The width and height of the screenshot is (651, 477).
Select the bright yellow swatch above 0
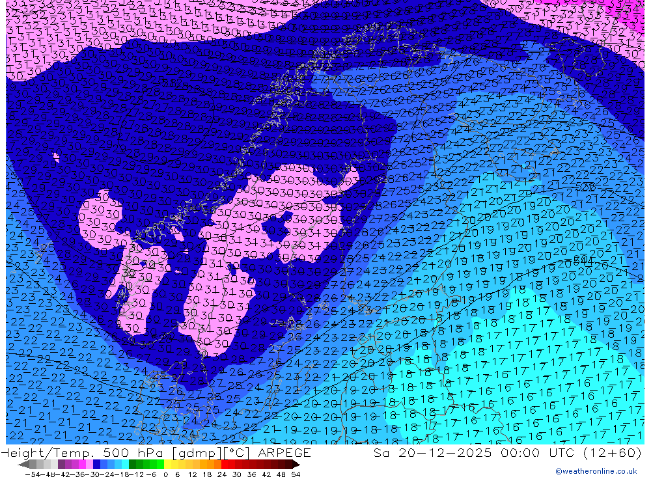[168, 465]
